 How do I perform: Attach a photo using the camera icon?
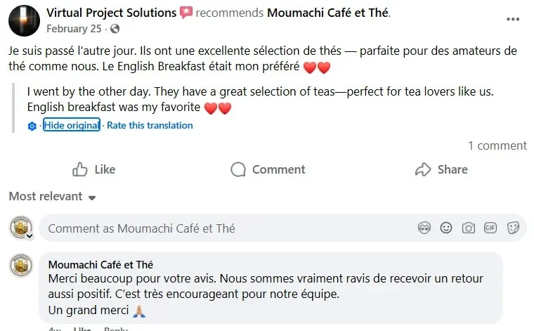coord(468,228)
